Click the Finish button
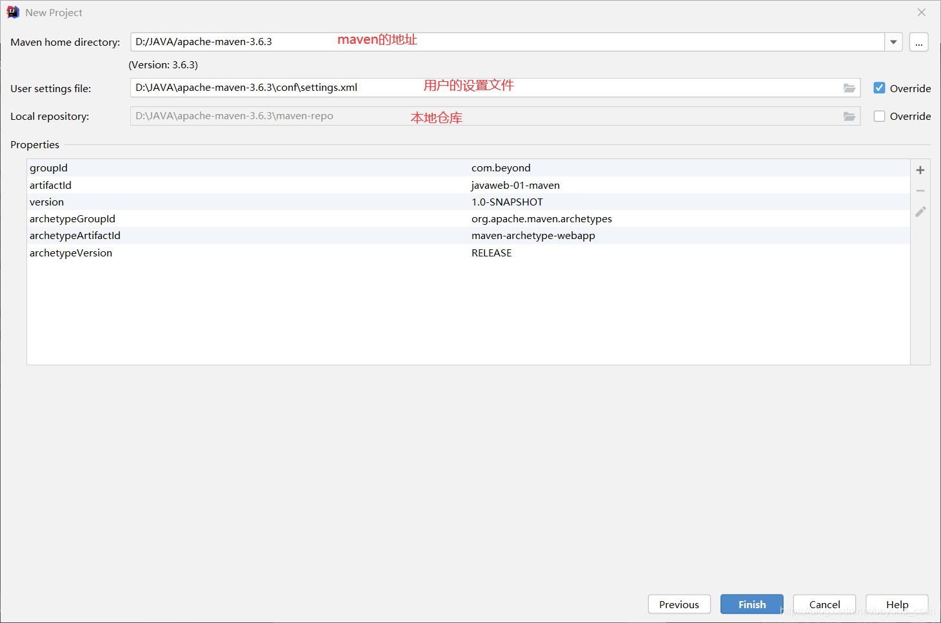Screen dimensions: 941x623 752,604
